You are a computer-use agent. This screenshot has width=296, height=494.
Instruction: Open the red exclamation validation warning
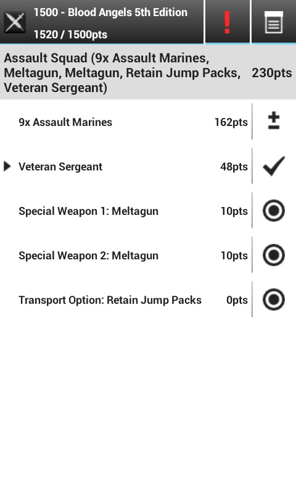[x=227, y=22]
